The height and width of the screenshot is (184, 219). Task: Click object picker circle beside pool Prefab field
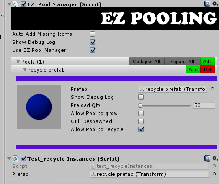pyautogui.click(x=212, y=89)
